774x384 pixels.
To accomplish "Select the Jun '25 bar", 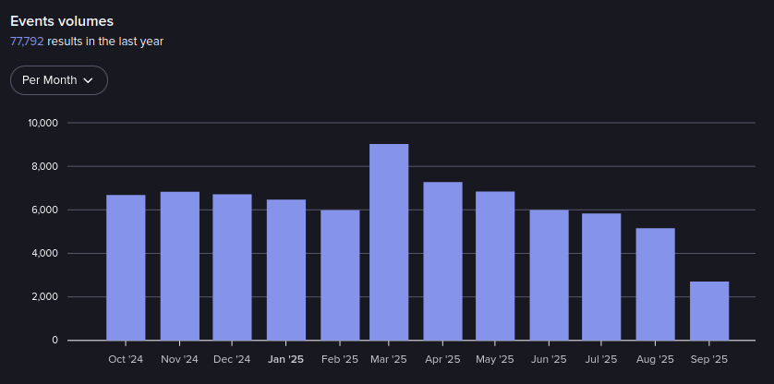I will click(549, 275).
